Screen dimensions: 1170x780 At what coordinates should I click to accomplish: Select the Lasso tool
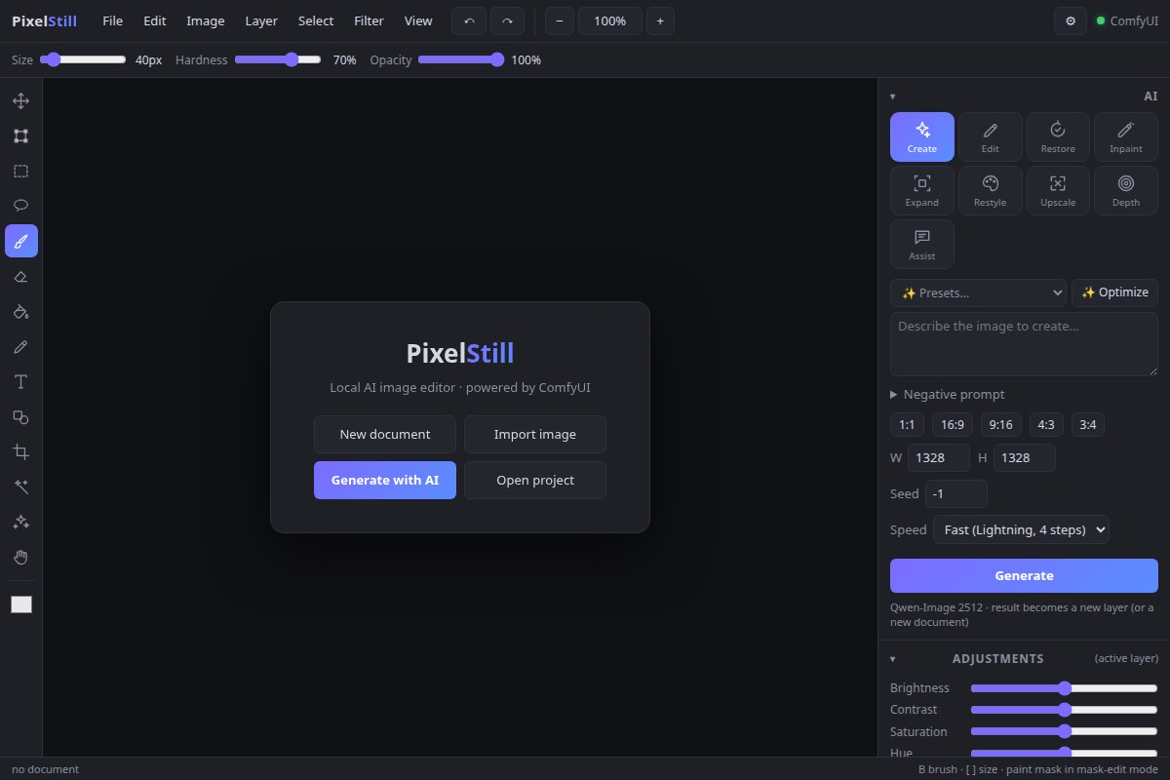[x=20, y=206]
